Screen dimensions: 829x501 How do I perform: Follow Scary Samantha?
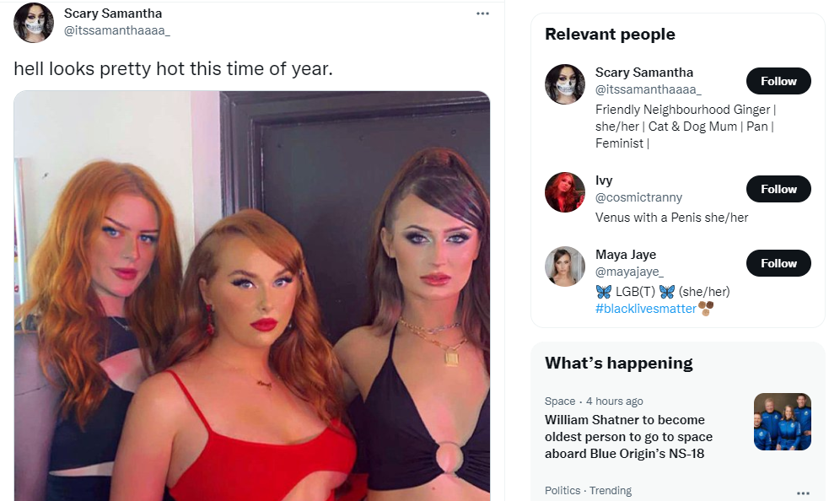pos(778,81)
